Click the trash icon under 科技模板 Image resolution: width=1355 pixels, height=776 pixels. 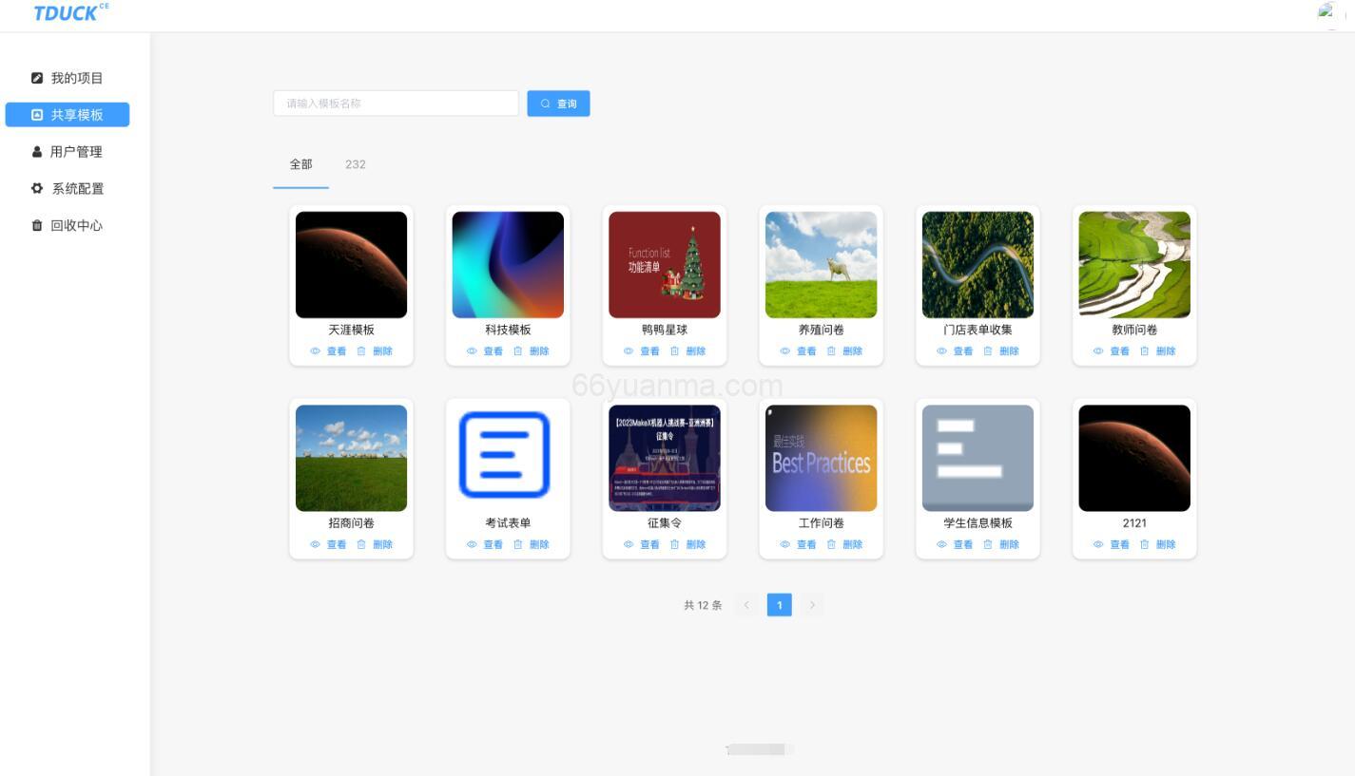(x=518, y=350)
